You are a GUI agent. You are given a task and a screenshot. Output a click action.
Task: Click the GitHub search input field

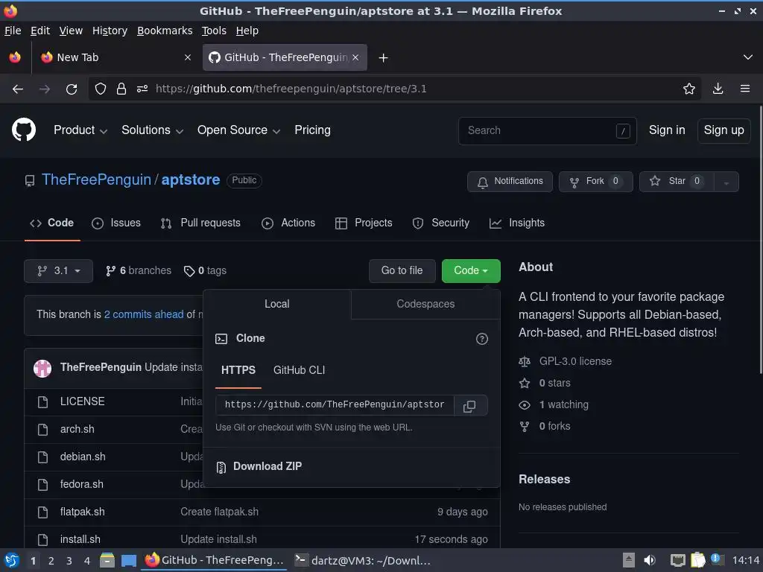[x=547, y=131]
